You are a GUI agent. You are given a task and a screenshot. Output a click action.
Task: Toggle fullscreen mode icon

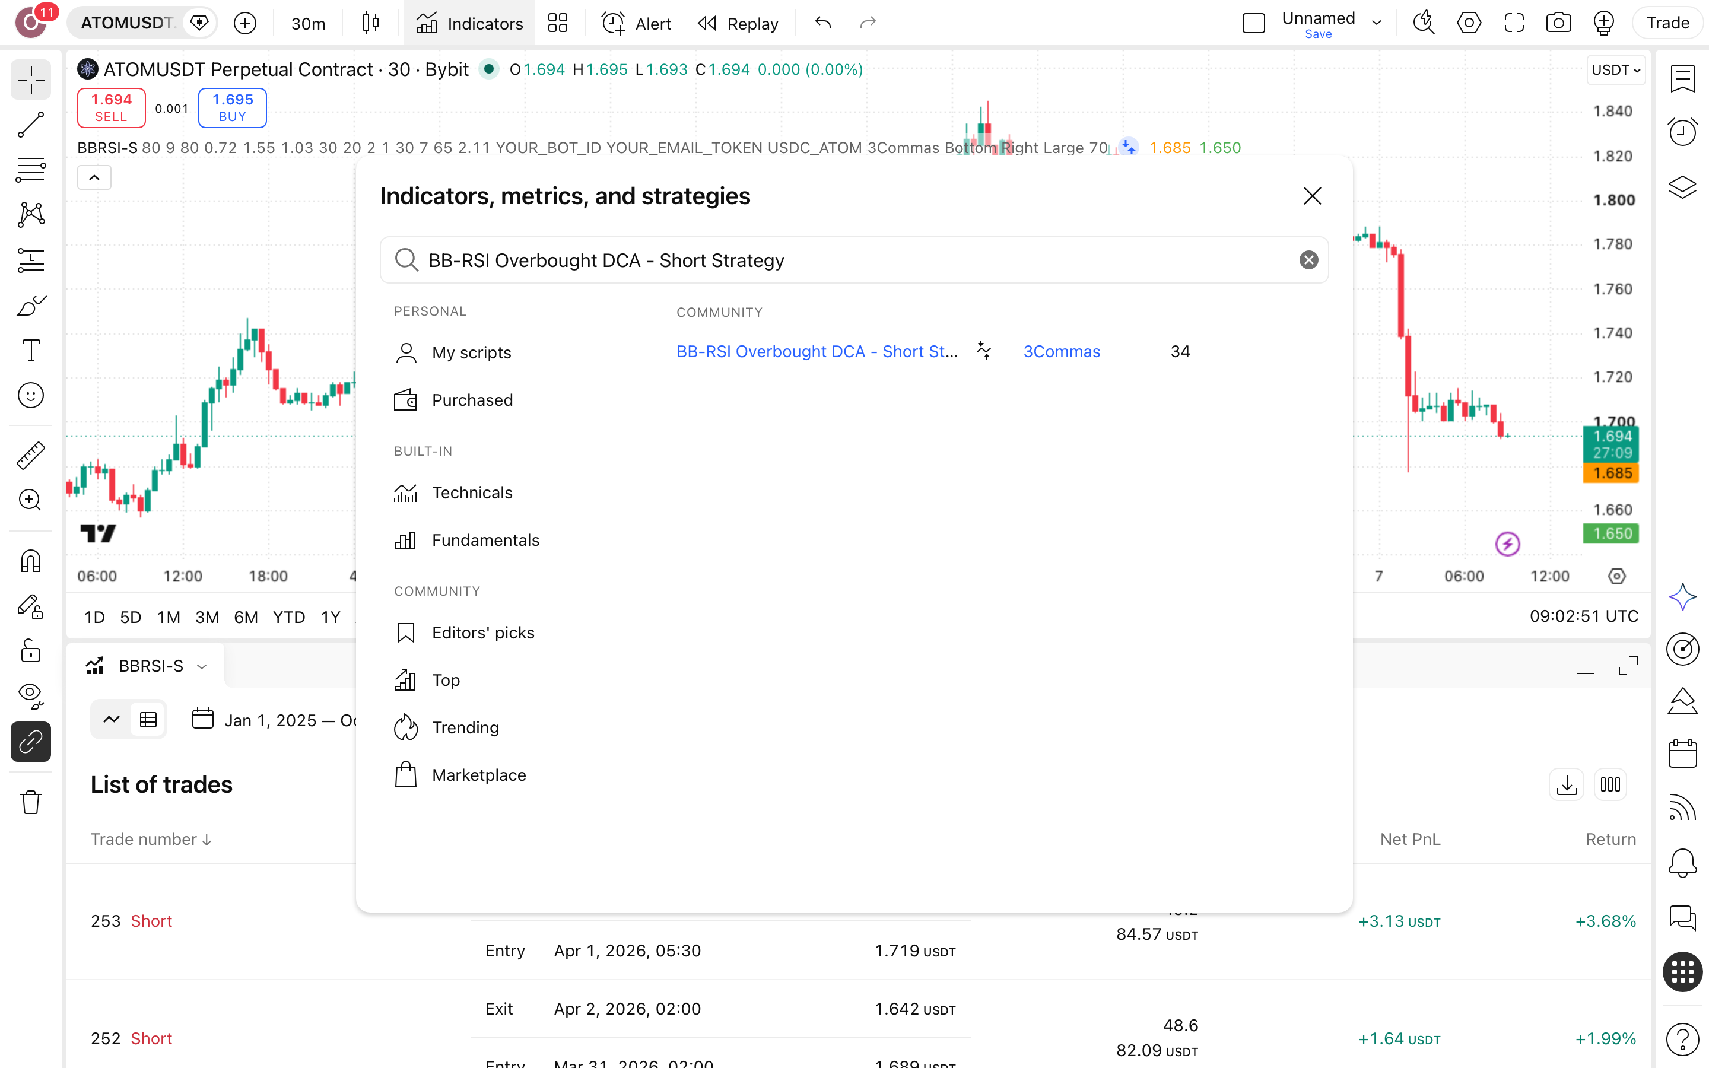[1513, 23]
